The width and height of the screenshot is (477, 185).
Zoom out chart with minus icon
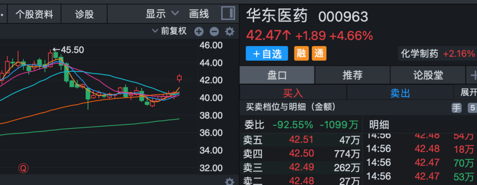coord(214,31)
